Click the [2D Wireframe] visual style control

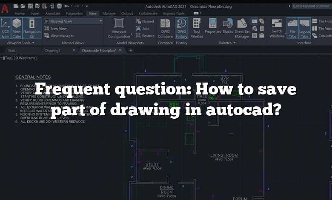24,58
